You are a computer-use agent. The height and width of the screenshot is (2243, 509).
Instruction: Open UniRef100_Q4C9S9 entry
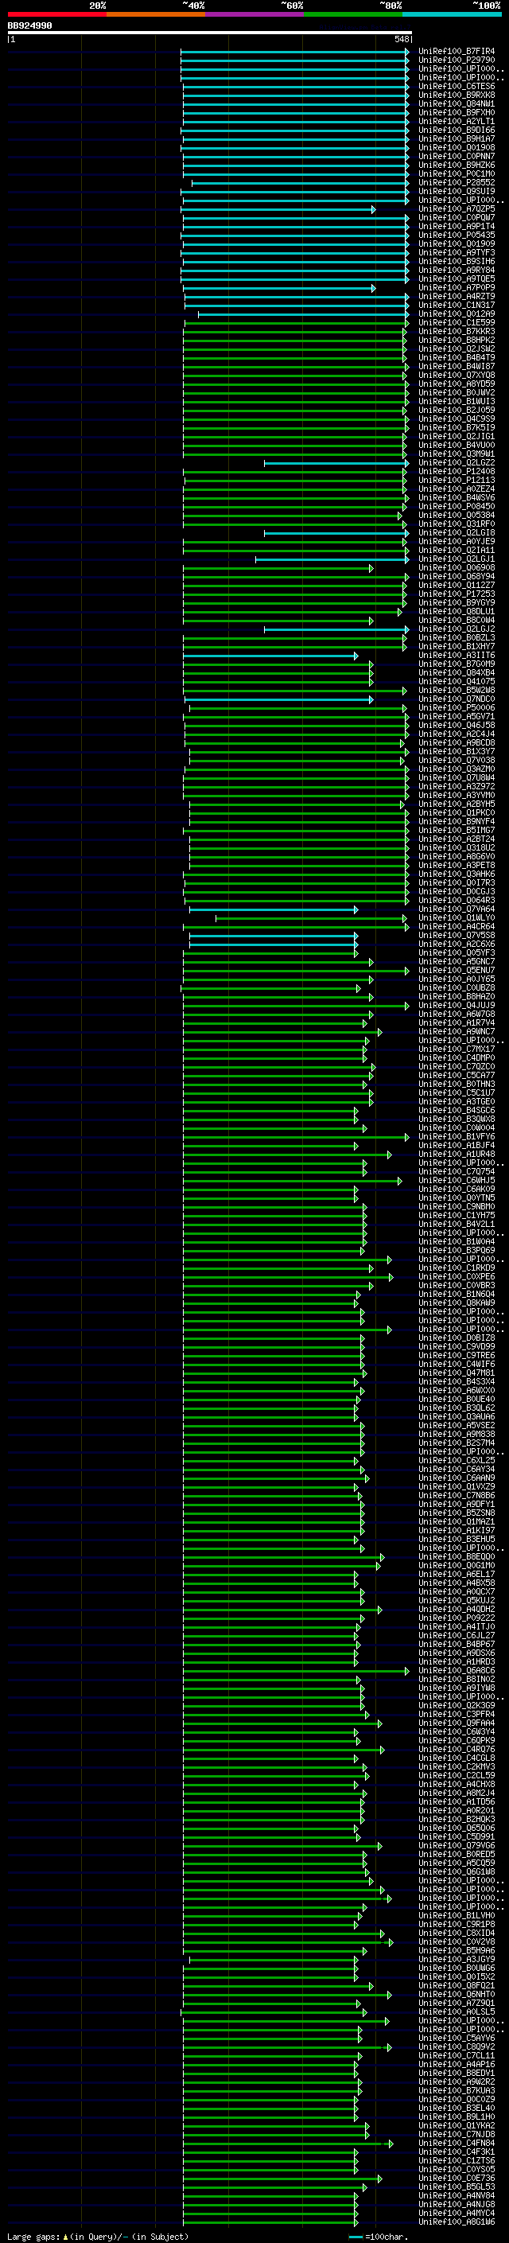457,419
